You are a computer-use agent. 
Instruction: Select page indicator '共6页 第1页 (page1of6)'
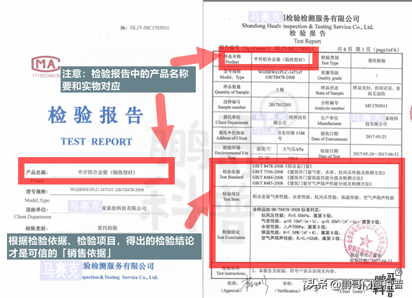click(368, 49)
